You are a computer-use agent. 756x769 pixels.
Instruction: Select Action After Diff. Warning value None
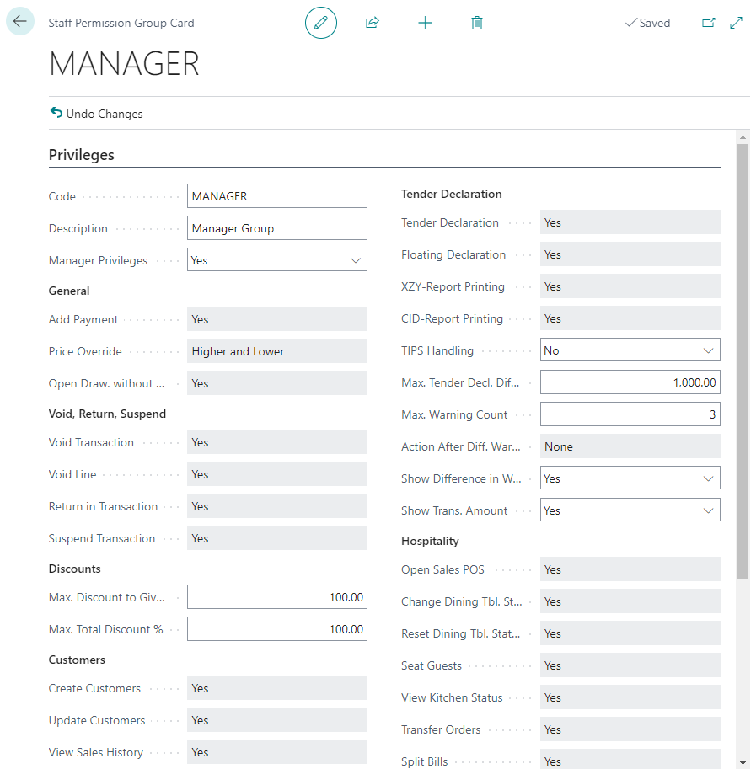(x=630, y=446)
